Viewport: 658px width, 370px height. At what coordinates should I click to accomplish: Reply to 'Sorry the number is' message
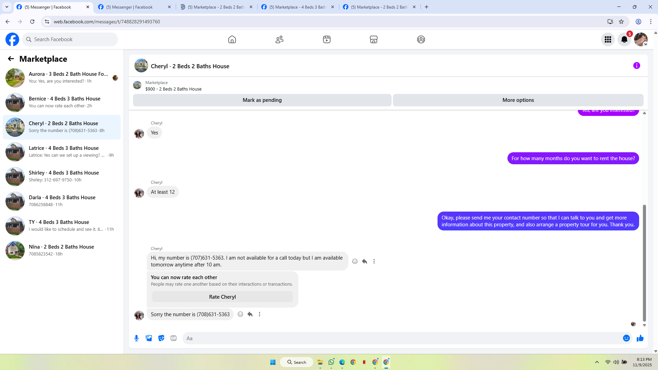tap(250, 314)
